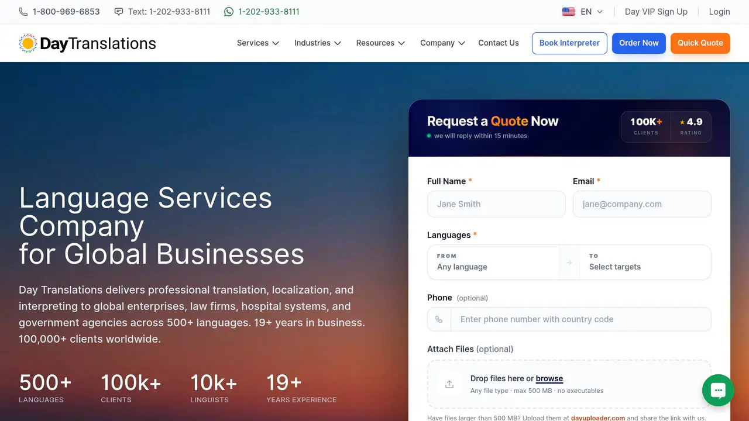The width and height of the screenshot is (749, 421).
Task: Go to Contact Us page
Action: tap(499, 43)
